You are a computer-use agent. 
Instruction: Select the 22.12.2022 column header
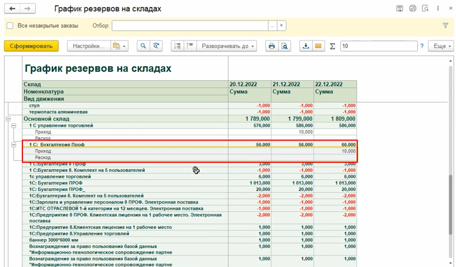335,84
